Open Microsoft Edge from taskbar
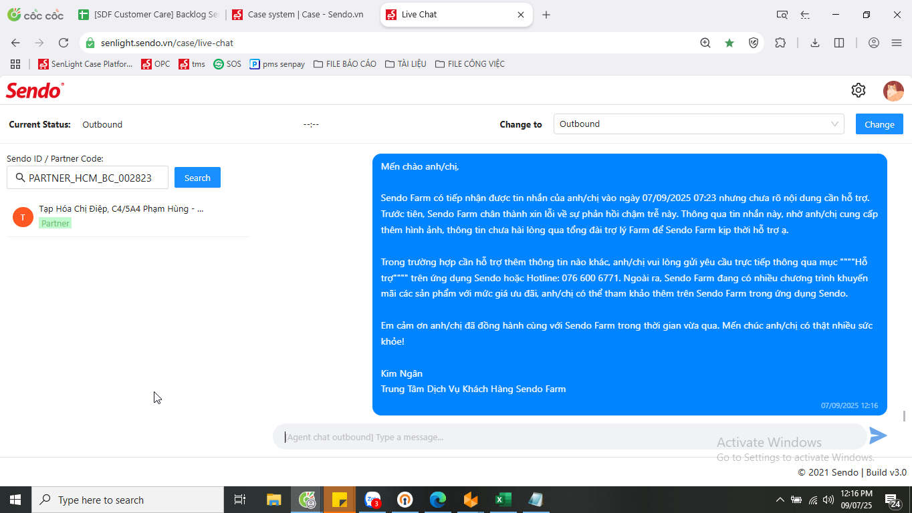 point(438,500)
